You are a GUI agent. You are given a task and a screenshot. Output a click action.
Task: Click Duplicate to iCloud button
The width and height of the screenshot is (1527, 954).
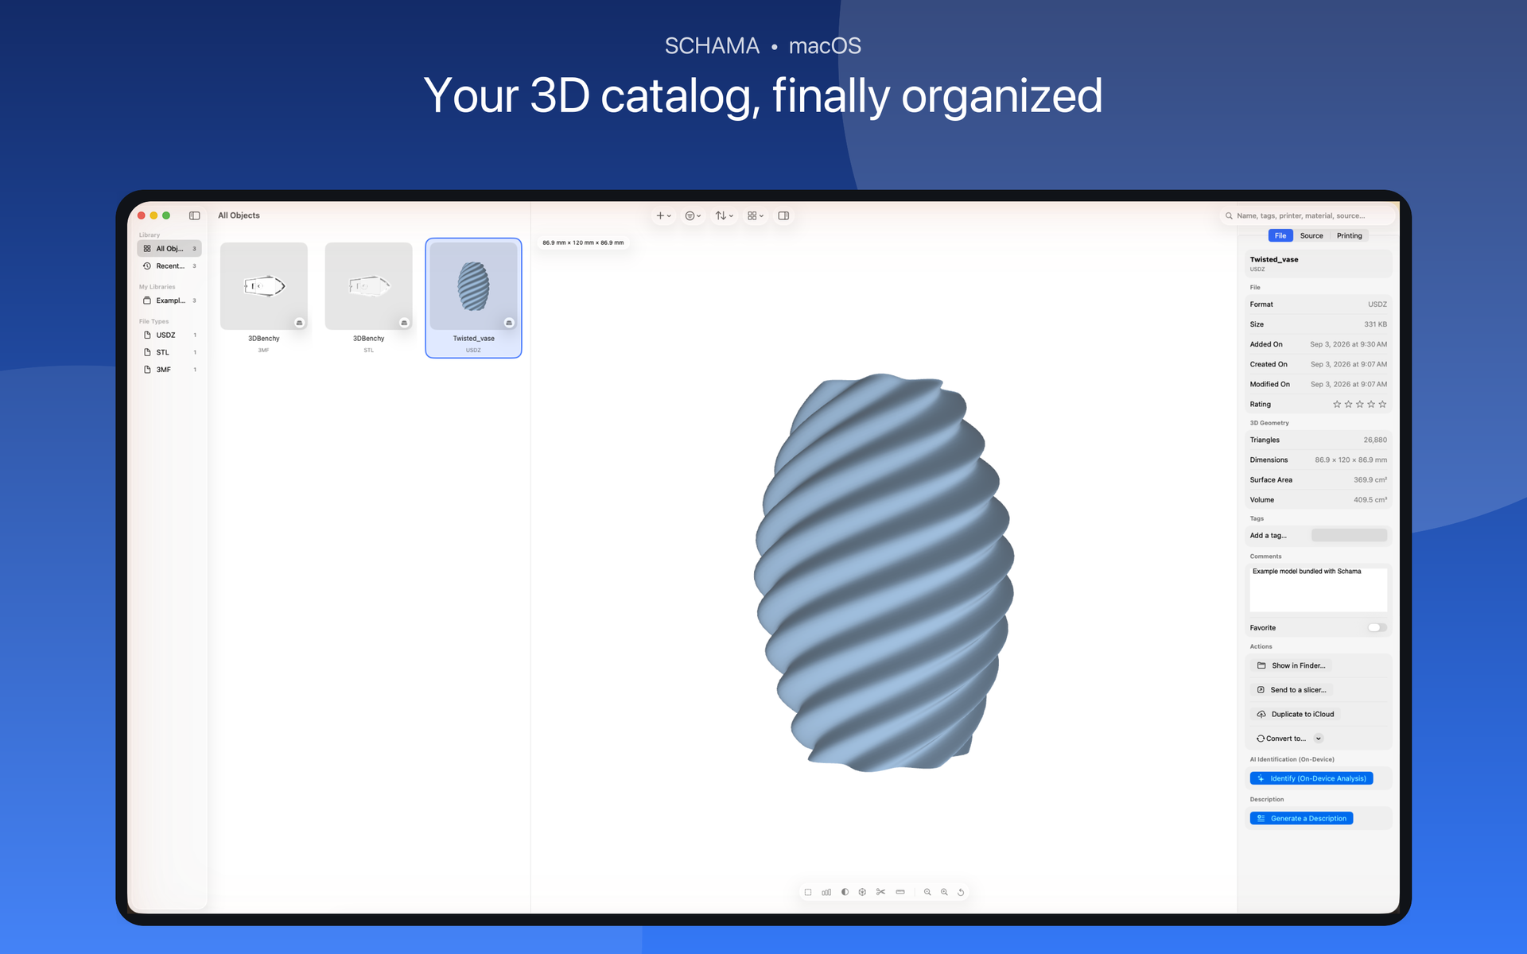point(1296,714)
